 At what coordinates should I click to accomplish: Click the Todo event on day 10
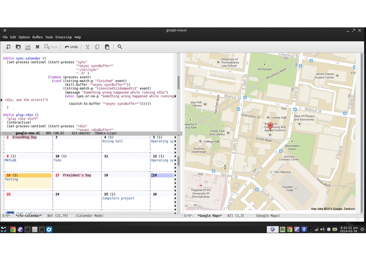point(57,160)
